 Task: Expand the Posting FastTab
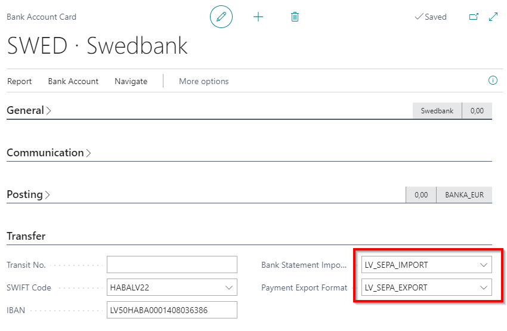(28, 194)
